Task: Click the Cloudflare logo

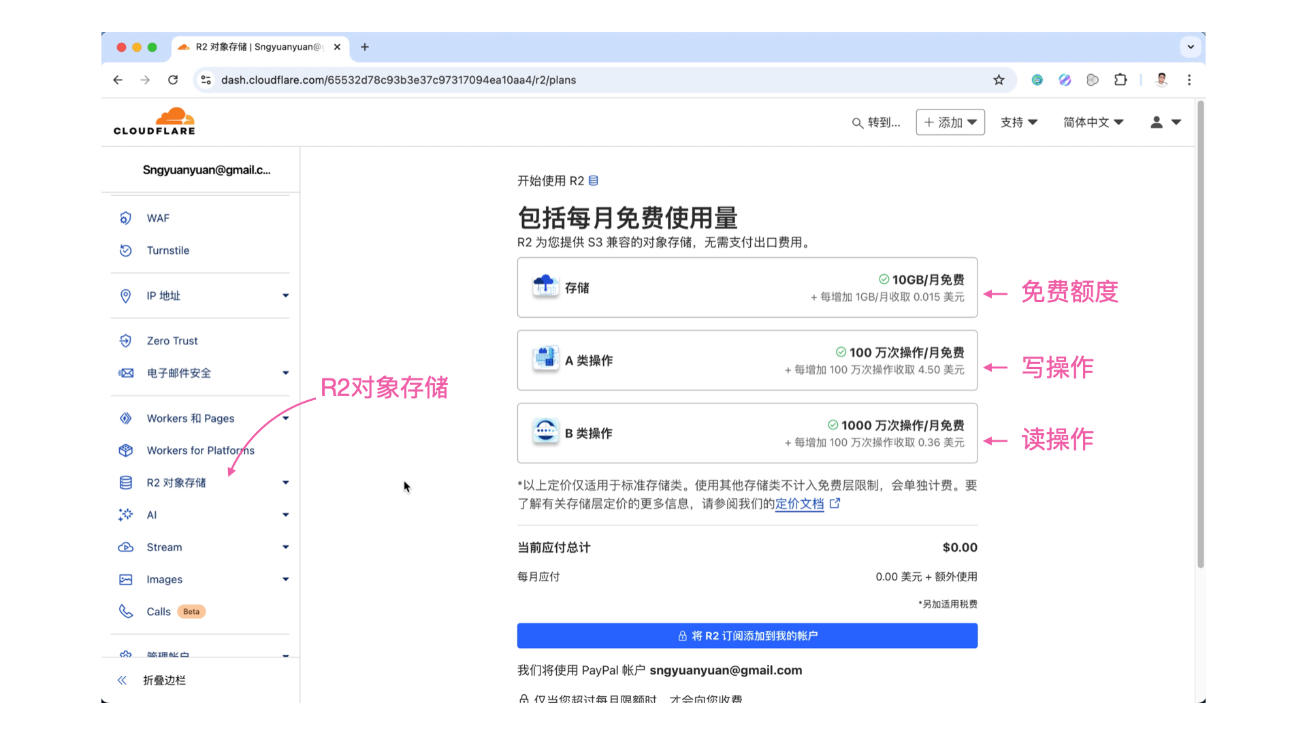Action: (x=155, y=120)
